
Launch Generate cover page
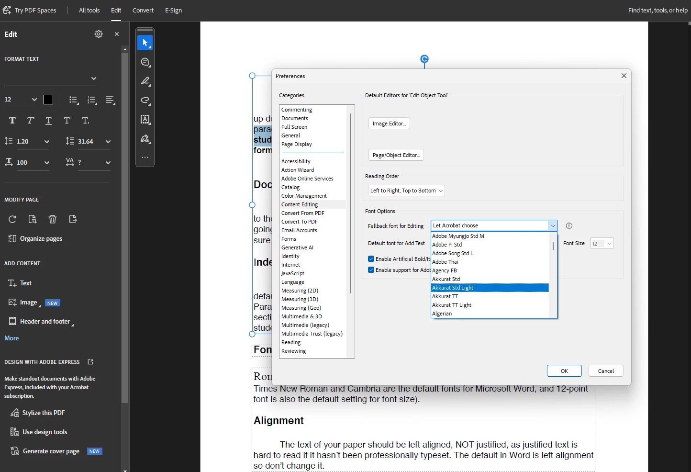coord(45,451)
